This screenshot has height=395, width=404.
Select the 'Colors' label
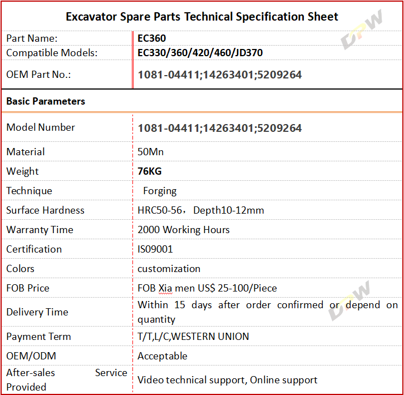click(21, 269)
